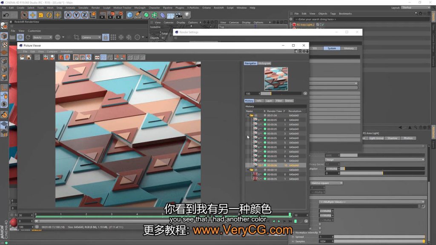Switch to the Stereo tab in Picture Viewer

[x=289, y=101]
